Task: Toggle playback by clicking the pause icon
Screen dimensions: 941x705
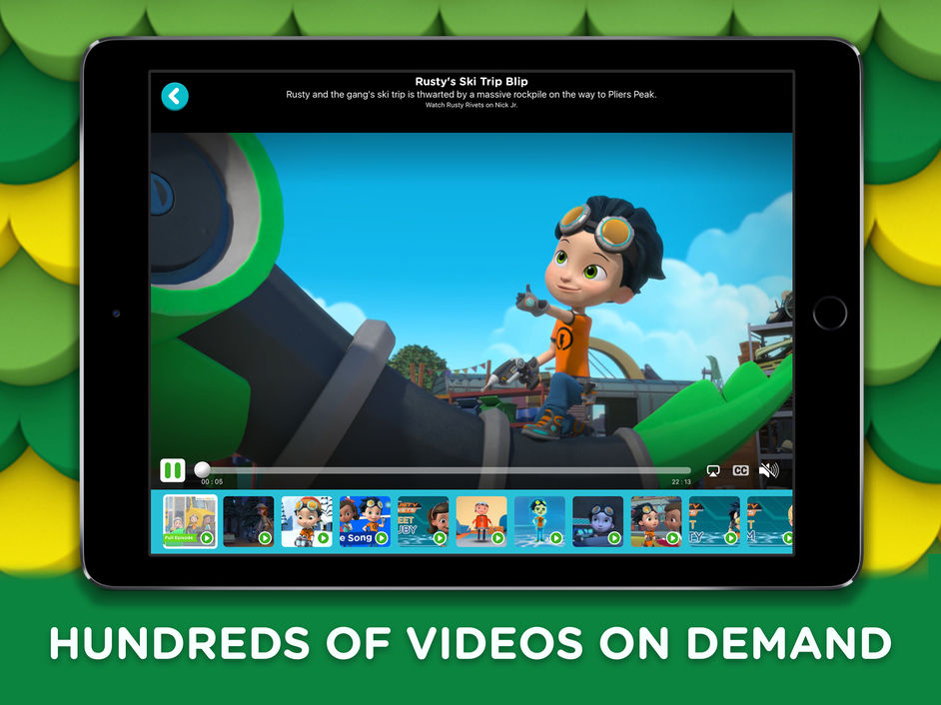Action: click(x=172, y=469)
